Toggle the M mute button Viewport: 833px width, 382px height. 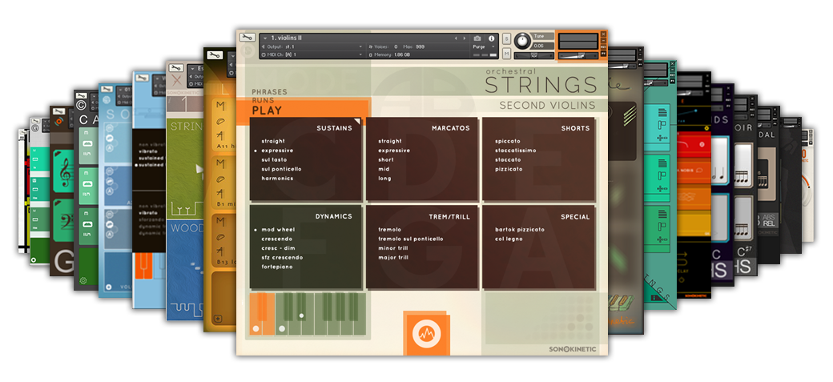click(506, 53)
